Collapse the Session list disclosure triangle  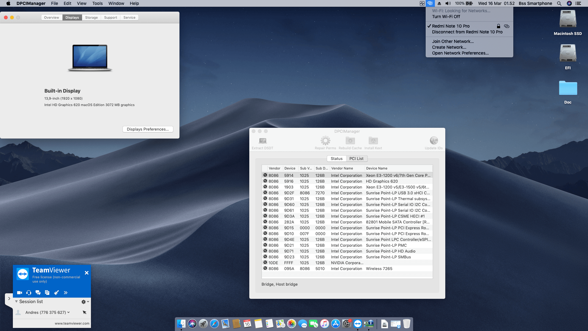tap(16, 302)
